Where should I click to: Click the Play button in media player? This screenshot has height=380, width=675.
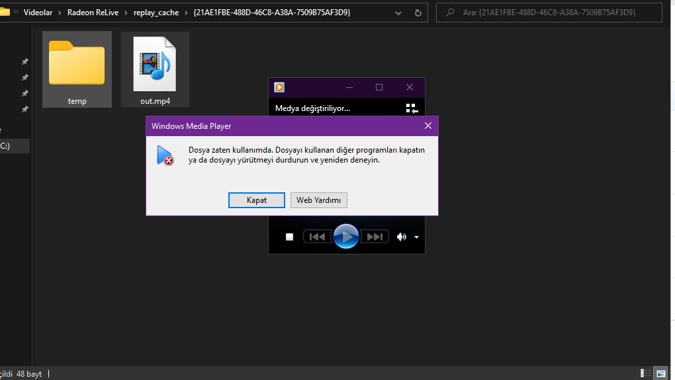click(x=345, y=237)
